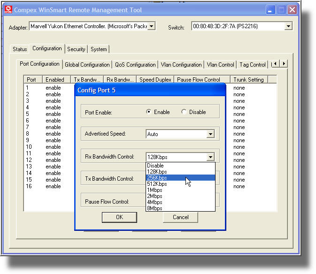Open the Adapter dropdown list
The image size is (316, 274).
152,26
